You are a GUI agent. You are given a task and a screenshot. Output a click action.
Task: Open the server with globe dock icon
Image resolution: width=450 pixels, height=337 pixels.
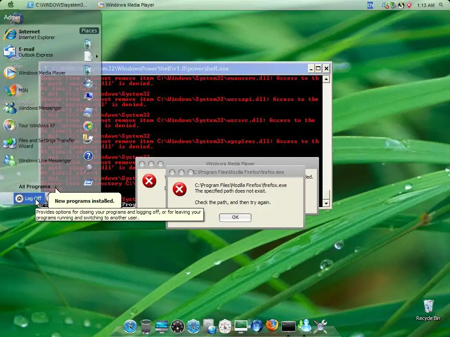210,326
